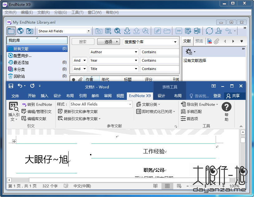Viewport: 254px width, 197px height.
Task: Select 所有文献 group in library panel
Action: 37,49
